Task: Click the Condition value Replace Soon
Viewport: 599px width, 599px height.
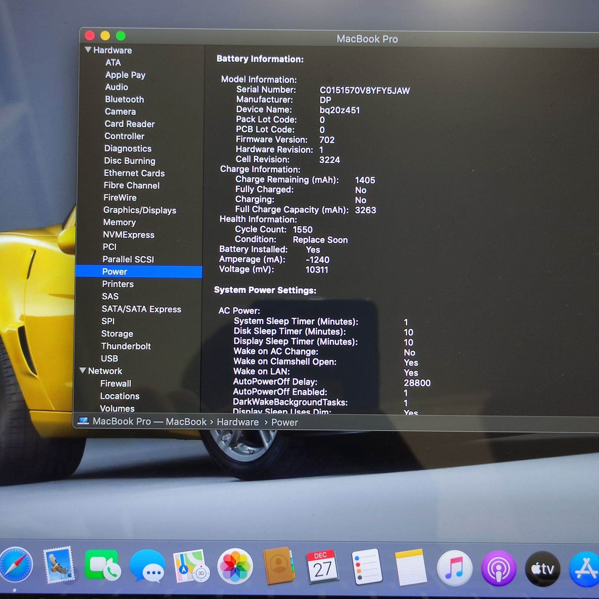Action: (x=320, y=239)
